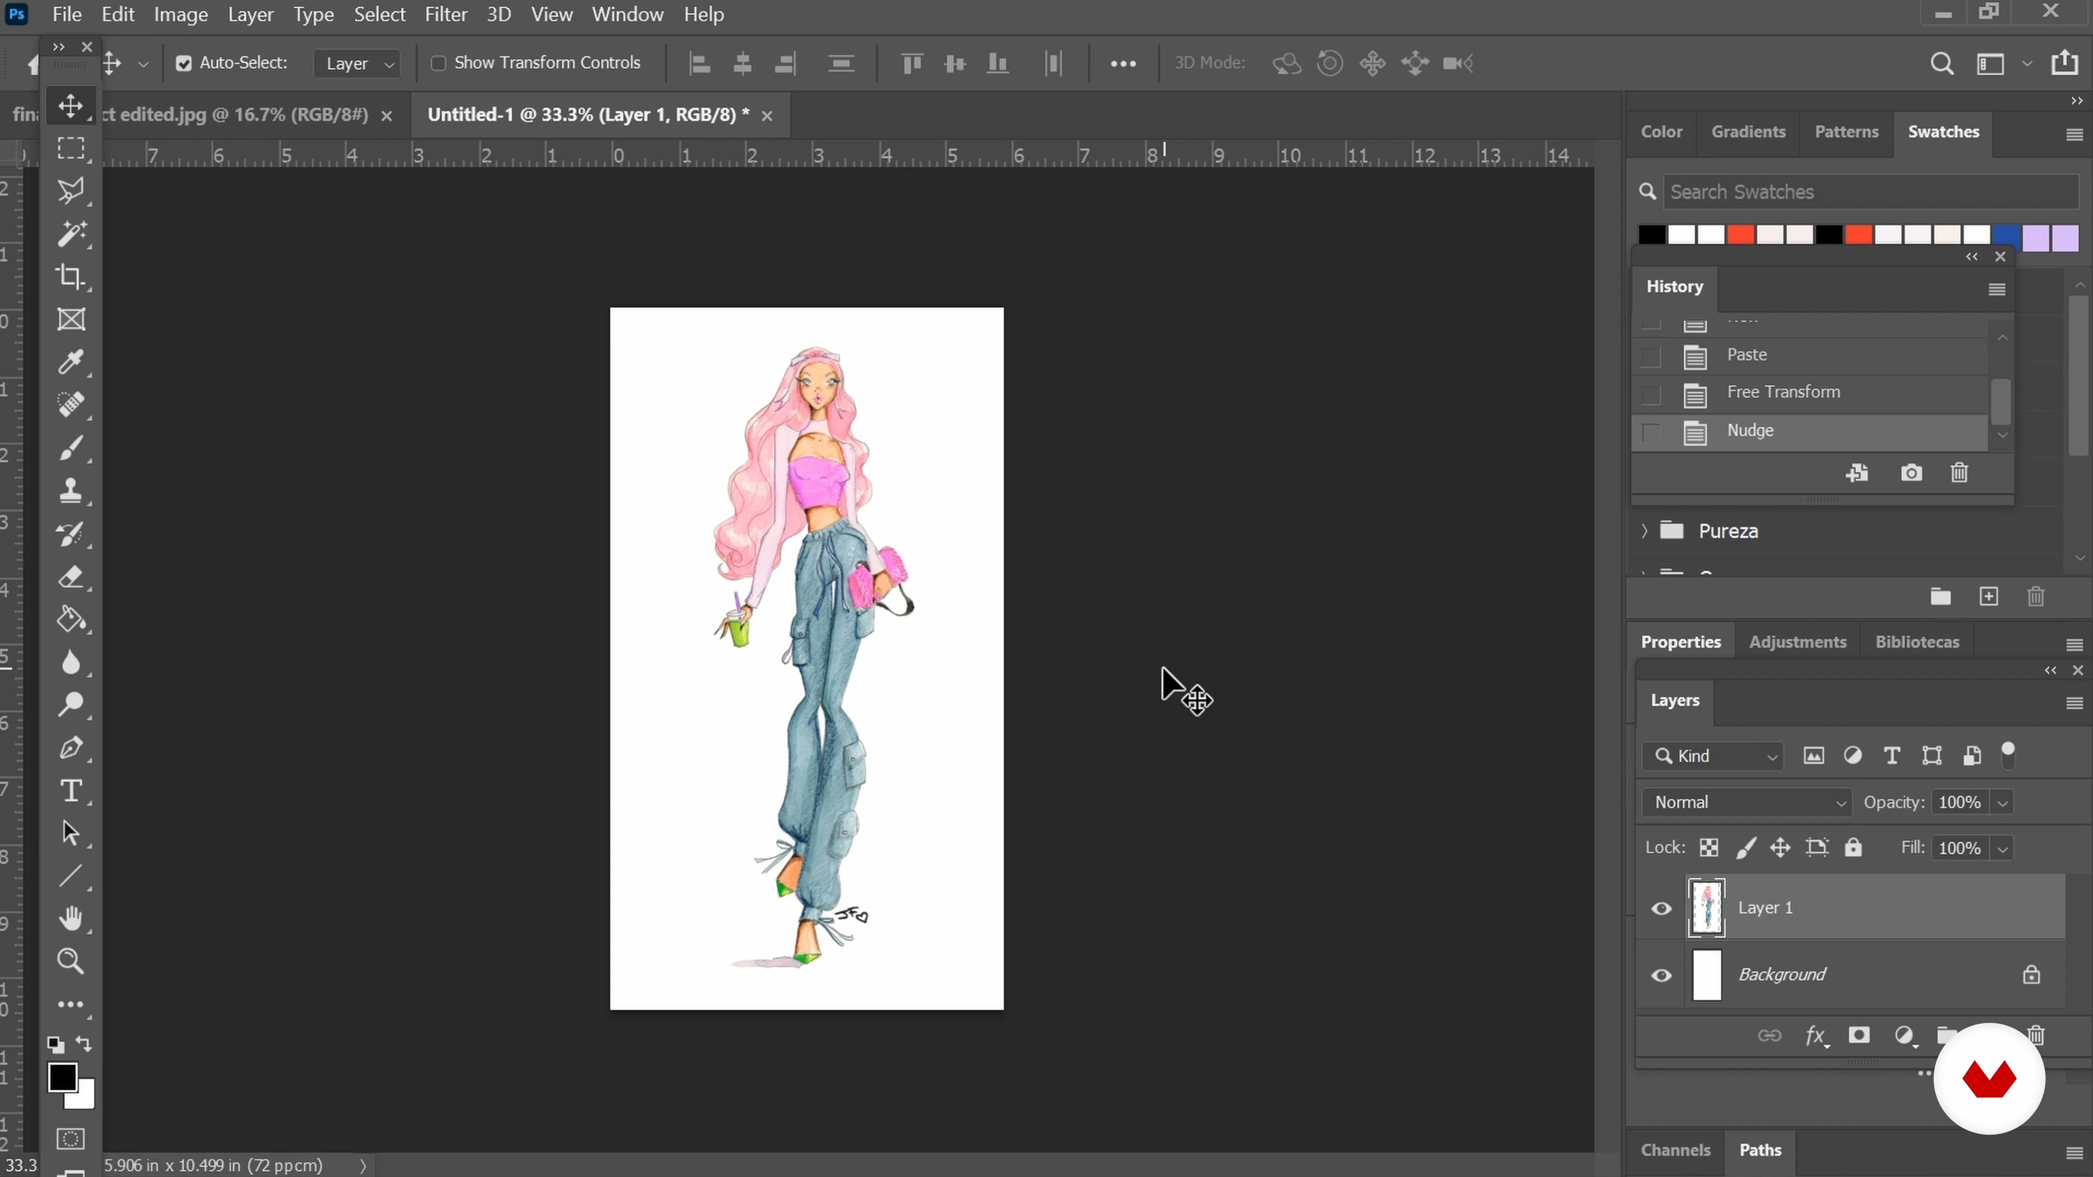Image resolution: width=2093 pixels, height=1177 pixels.
Task: Open the Opacity slider dropdown
Action: (x=2003, y=803)
